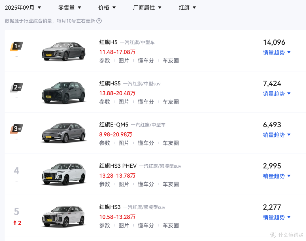Open 车友圈 for 红旗H5
306x241 pixels.
[171, 61]
